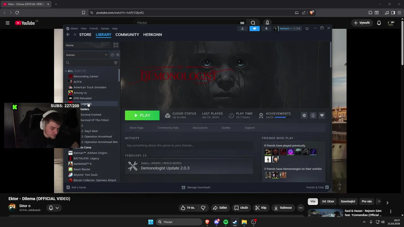Viewport: 404px width, 227px height.
Task: Click Uložit save button
Action: pos(241,208)
